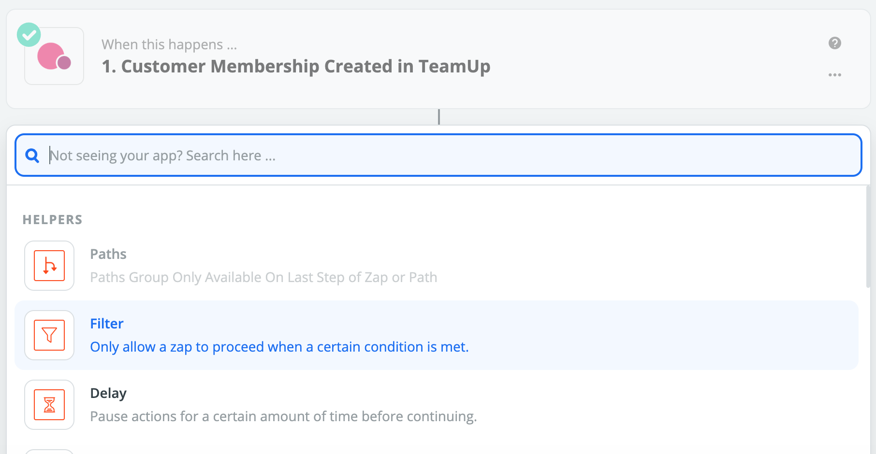Click the 'Paths Group Only Available' description

[263, 277]
